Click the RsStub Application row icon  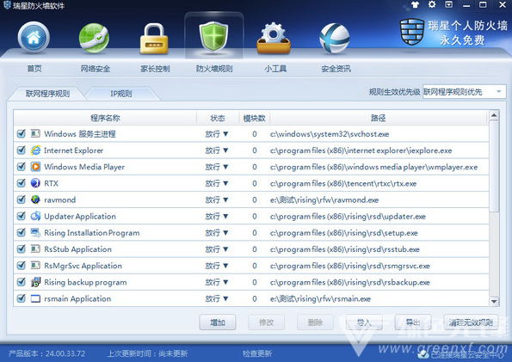point(35,248)
